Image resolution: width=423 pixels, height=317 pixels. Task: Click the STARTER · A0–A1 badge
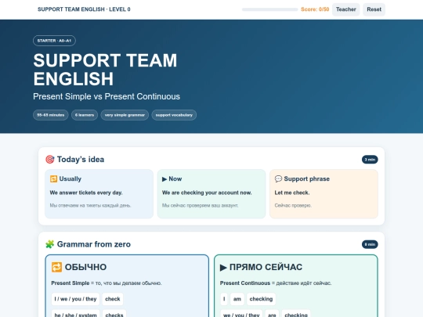54,41
